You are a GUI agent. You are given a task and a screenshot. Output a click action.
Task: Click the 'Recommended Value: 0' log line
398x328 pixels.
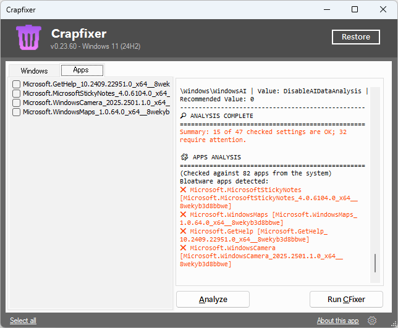(x=217, y=99)
